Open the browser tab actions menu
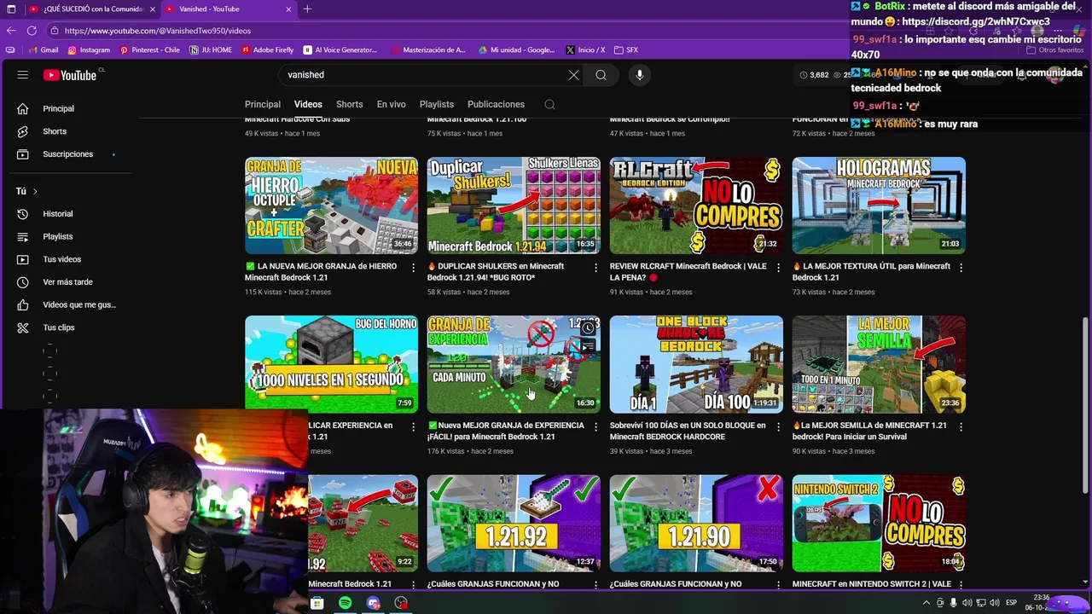 [11, 9]
